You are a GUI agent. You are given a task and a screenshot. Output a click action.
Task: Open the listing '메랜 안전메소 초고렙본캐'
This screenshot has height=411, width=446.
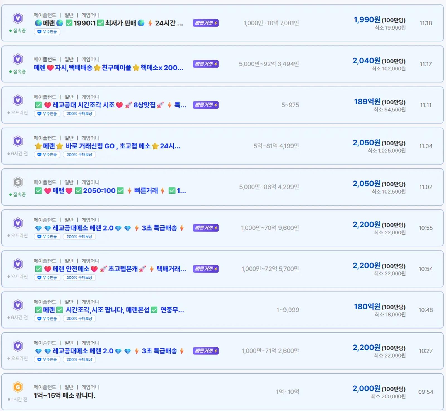[x=110, y=269]
